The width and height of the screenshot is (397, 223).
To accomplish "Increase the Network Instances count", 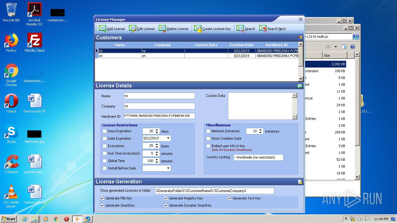I will (261, 130).
